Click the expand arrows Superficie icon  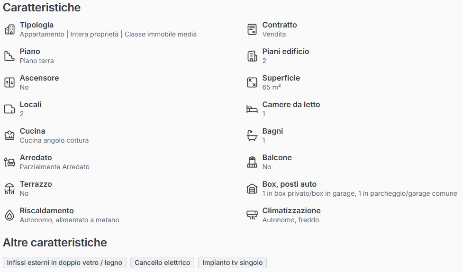click(x=252, y=82)
